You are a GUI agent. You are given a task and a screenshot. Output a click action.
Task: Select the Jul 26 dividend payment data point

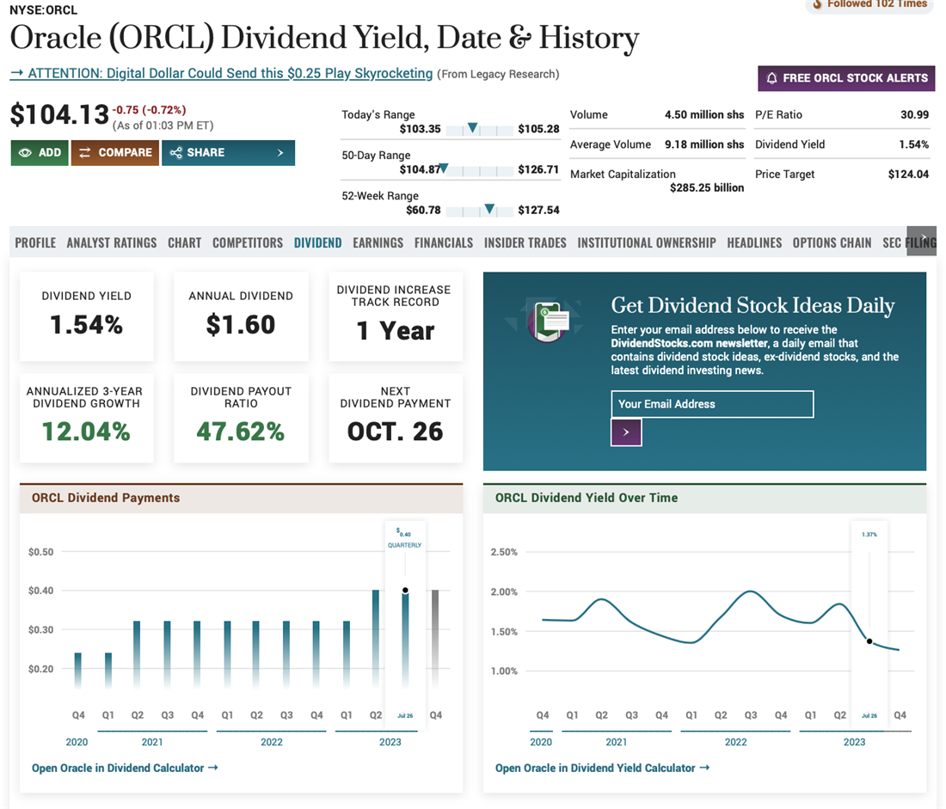point(405,591)
